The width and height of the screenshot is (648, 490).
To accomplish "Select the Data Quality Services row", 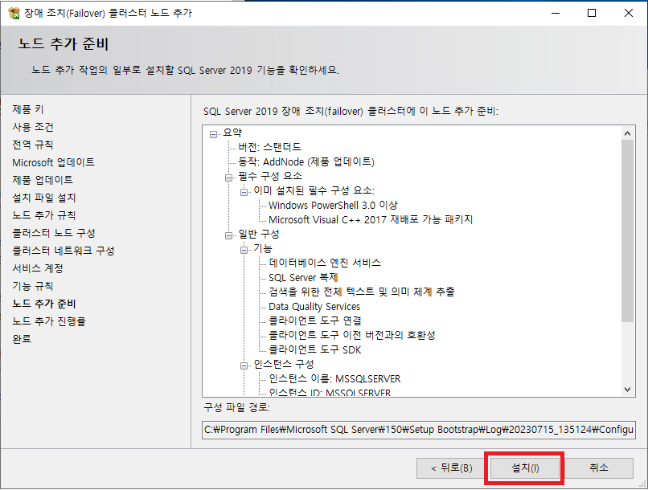I will [314, 307].
